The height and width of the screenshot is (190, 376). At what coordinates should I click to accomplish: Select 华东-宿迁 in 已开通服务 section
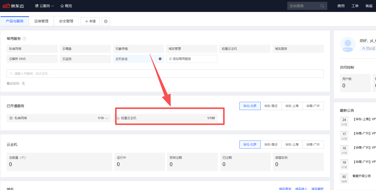coord(271,106)
